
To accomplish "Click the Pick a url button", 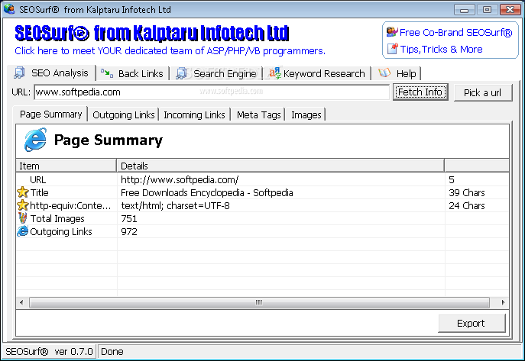I will tap(483, 92).
